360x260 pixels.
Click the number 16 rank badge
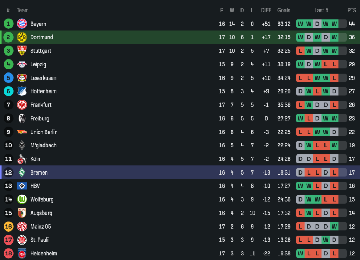coord(8,227)
